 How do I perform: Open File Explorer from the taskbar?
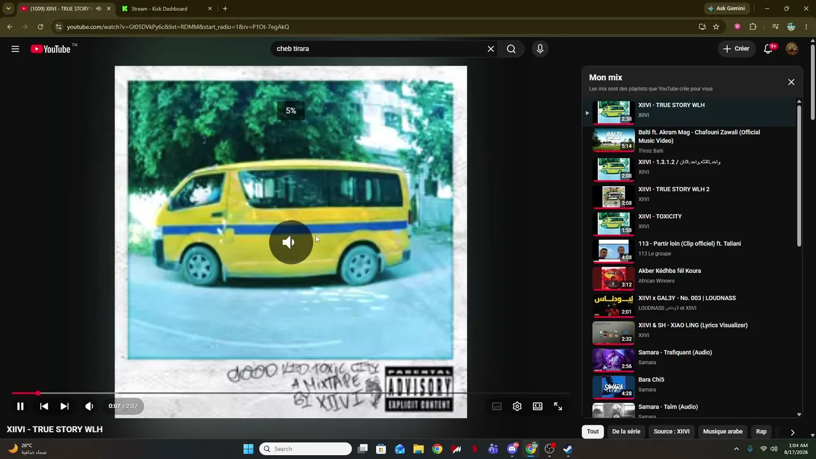(418, 449)
